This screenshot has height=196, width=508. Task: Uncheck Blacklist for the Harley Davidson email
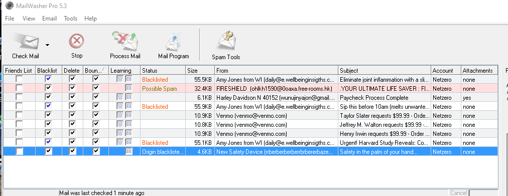48,97
